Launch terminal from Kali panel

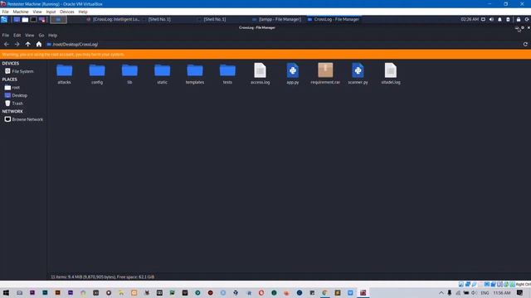[x=33, y=20]
